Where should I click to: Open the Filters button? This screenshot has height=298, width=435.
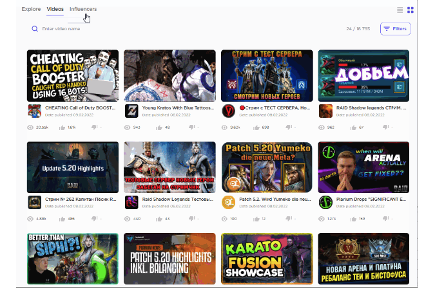[395, 29]
